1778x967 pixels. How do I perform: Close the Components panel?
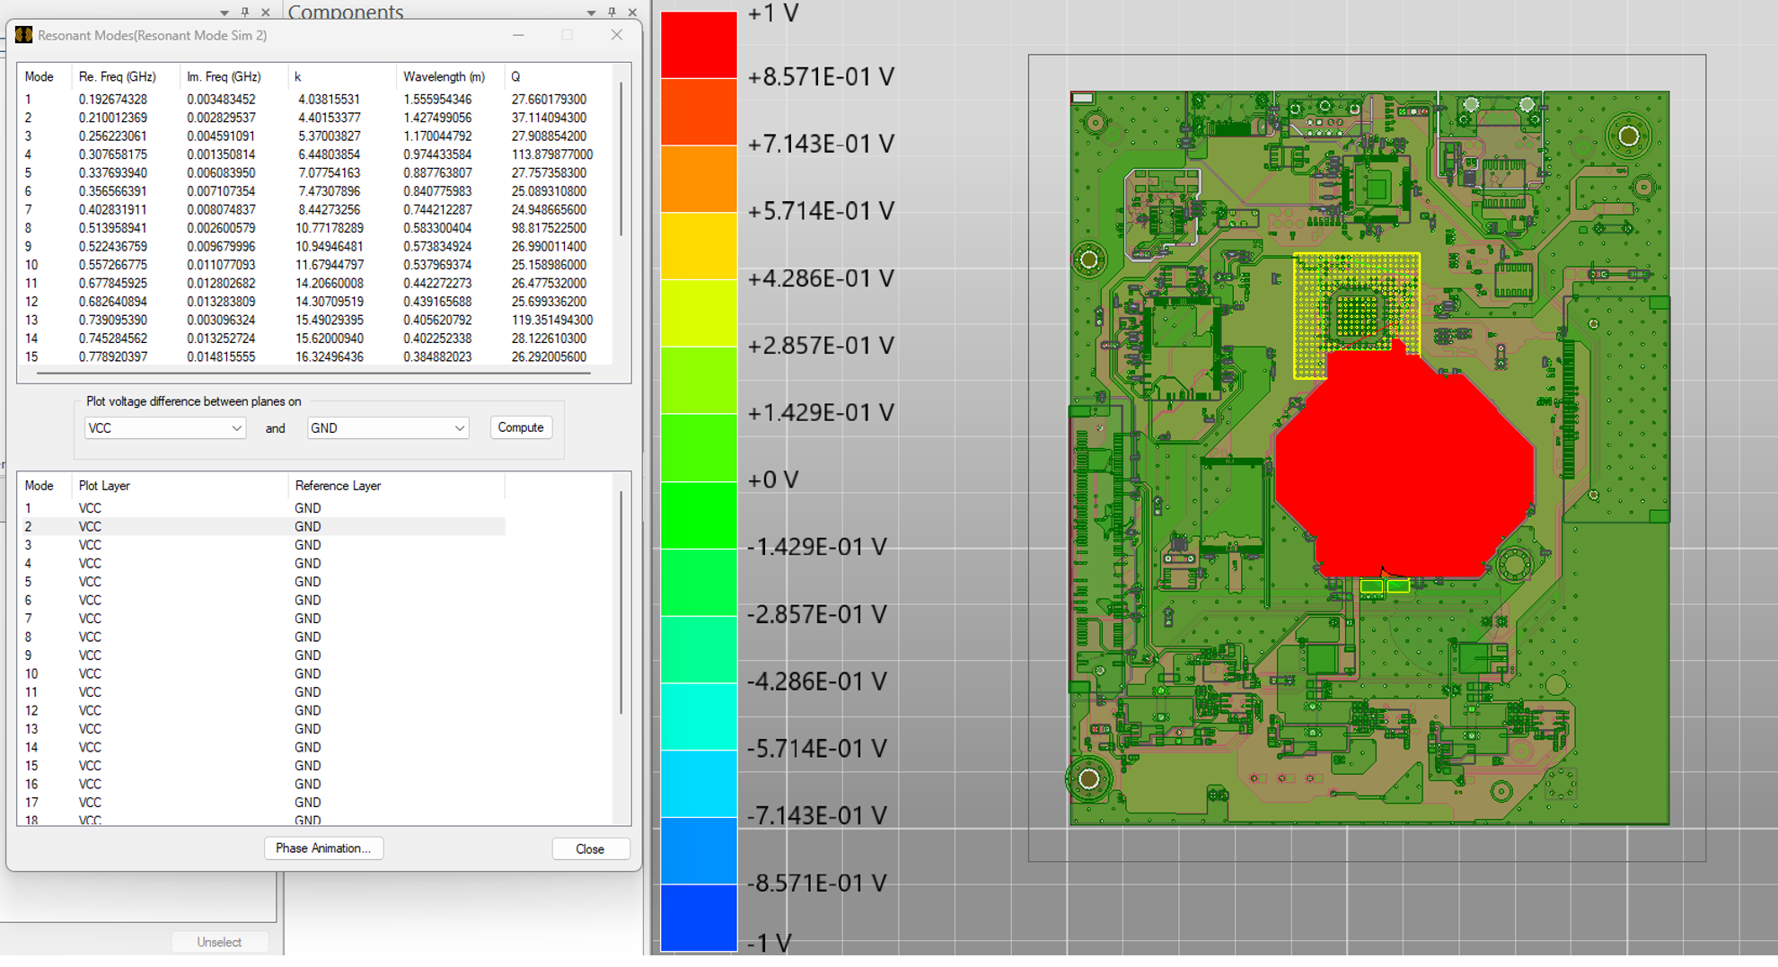tap(632, 12)
